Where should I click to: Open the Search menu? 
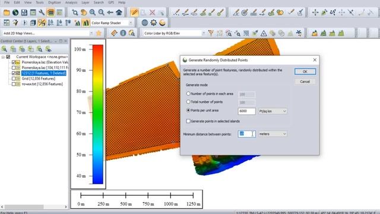[99, 2]
